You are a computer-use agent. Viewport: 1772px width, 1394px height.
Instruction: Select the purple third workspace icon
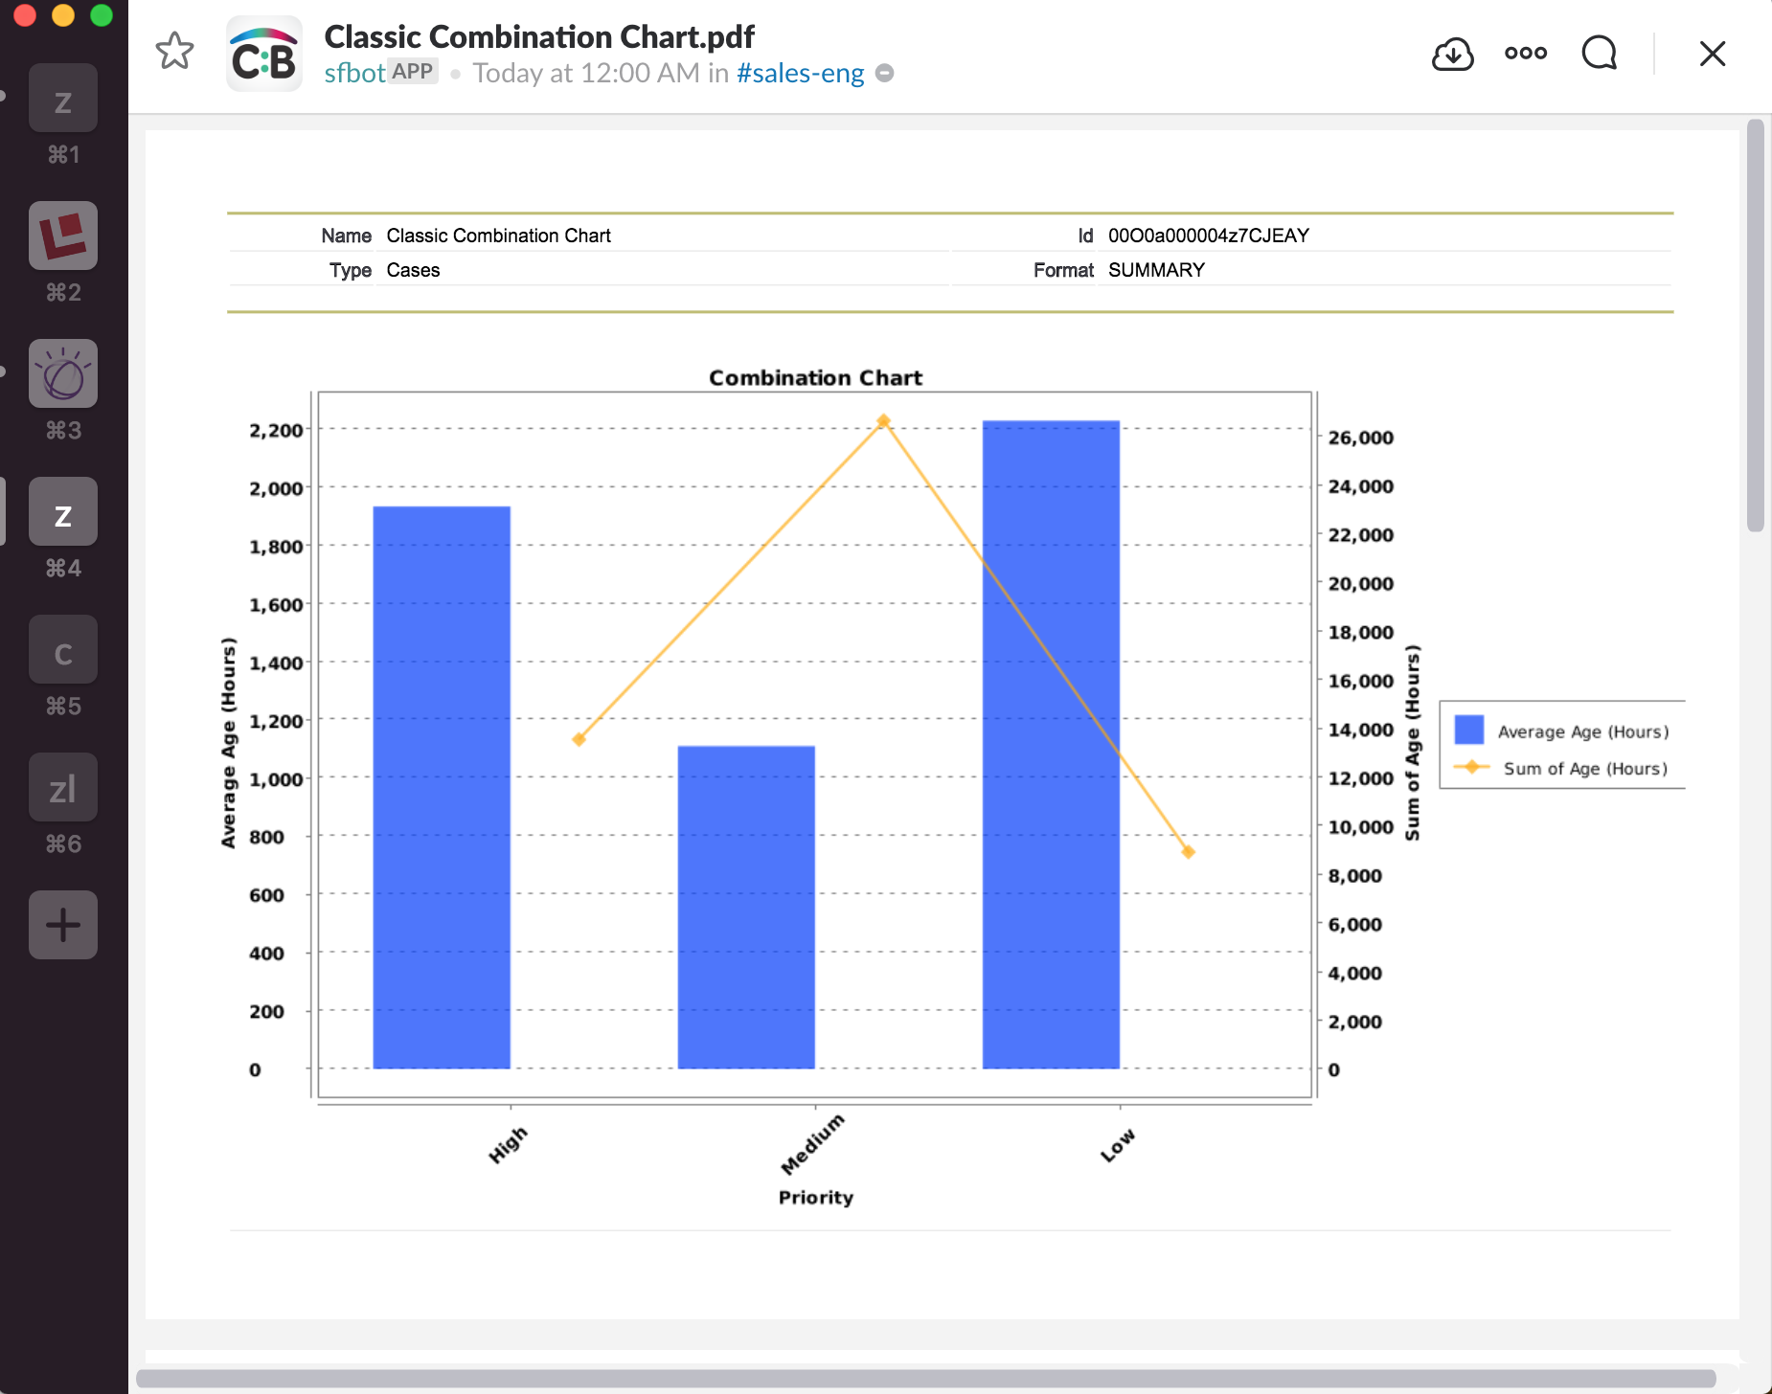62,373
